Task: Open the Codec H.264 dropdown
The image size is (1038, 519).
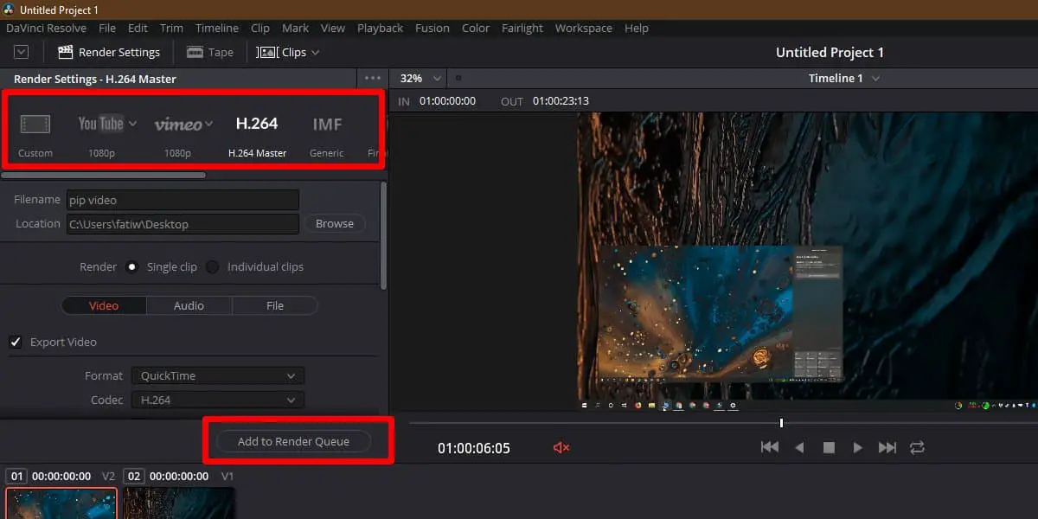Action: point(217,400)
